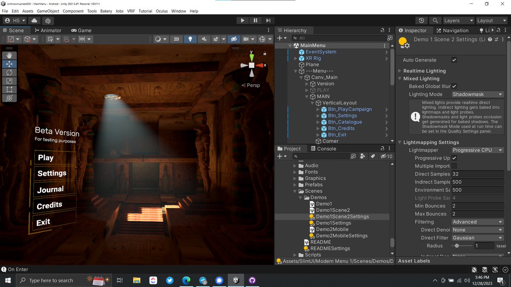Viewport: 511px width, 287px height.
Task: Click Search by Label in Project panel
Action: click(x=372, y=156)
